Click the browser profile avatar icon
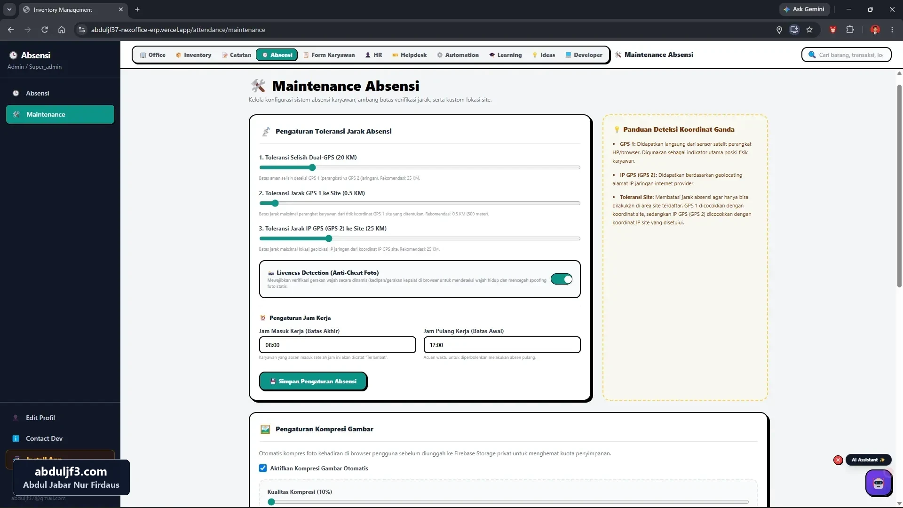 pos(875,30)
